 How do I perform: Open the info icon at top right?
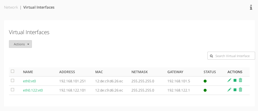(251, 7)
